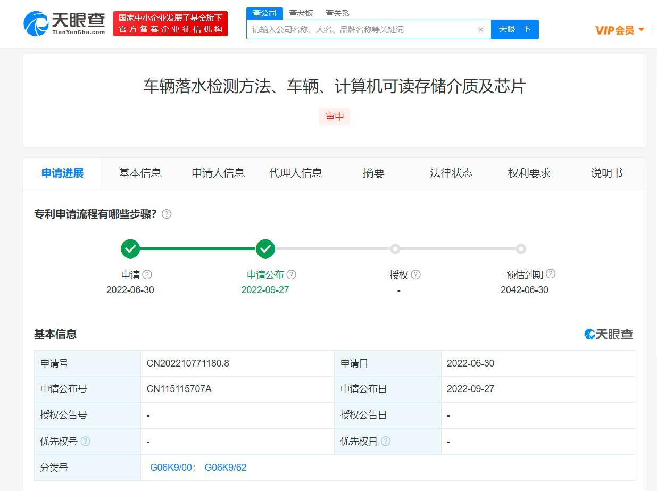Switch to the 代理人信息 tab
Screen dimensions: 657x491
click(296, 173)
